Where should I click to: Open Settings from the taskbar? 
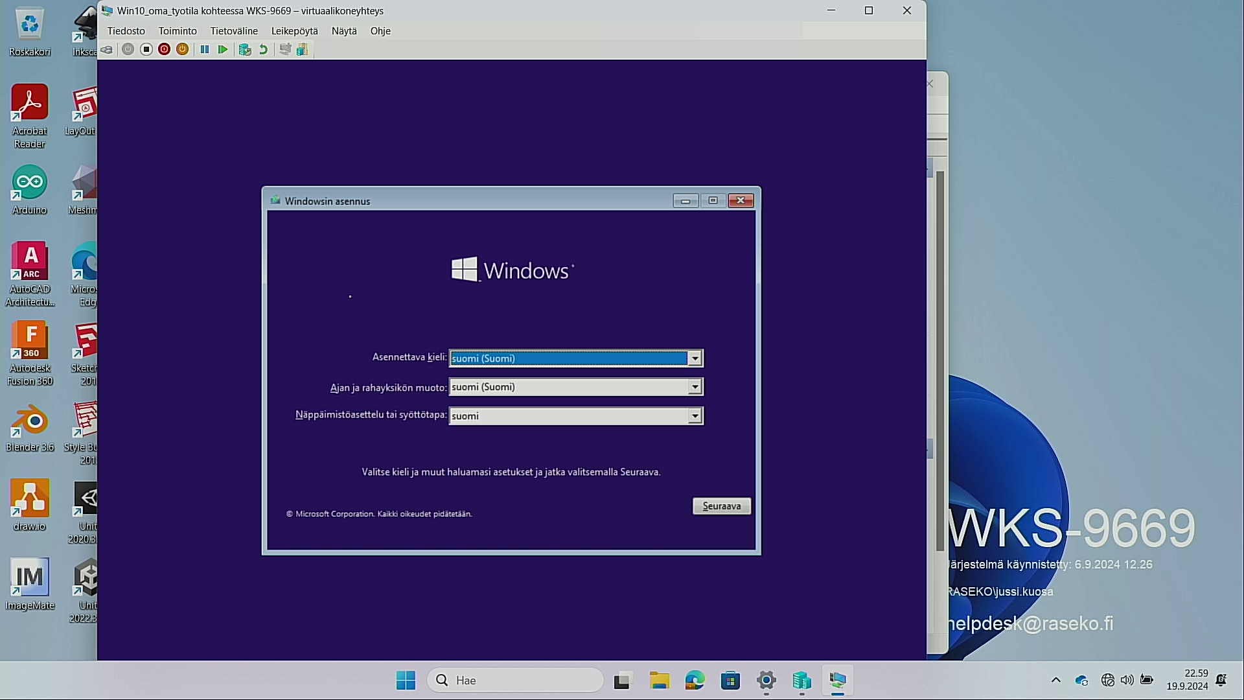766,681
